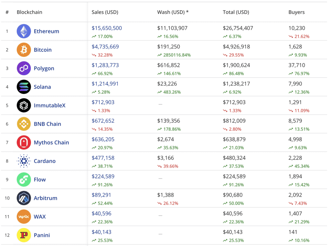The height and width of the screenshot is (246, 331).
Task: Click Mythos Chain sales value $636,205
Action: point(103,140)
